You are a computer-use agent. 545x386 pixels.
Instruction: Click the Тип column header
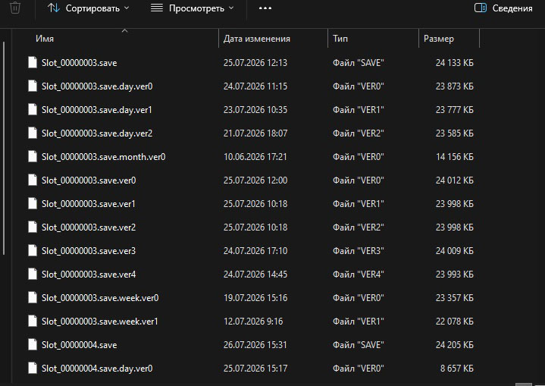tap(340, 39)
